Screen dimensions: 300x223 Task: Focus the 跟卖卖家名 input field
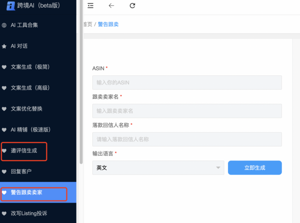[187, 111]
